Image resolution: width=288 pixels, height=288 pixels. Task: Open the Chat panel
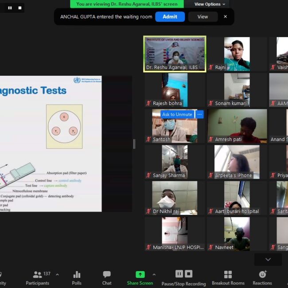[107, 278]
